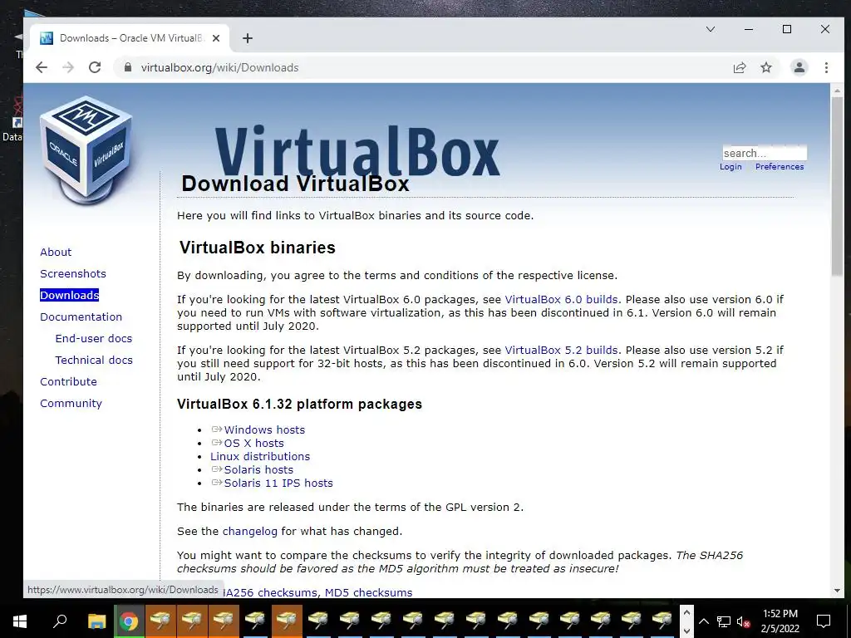851x638 pixels.
Task: Bookmark this page with the star icon
Action: coord(765,67)
